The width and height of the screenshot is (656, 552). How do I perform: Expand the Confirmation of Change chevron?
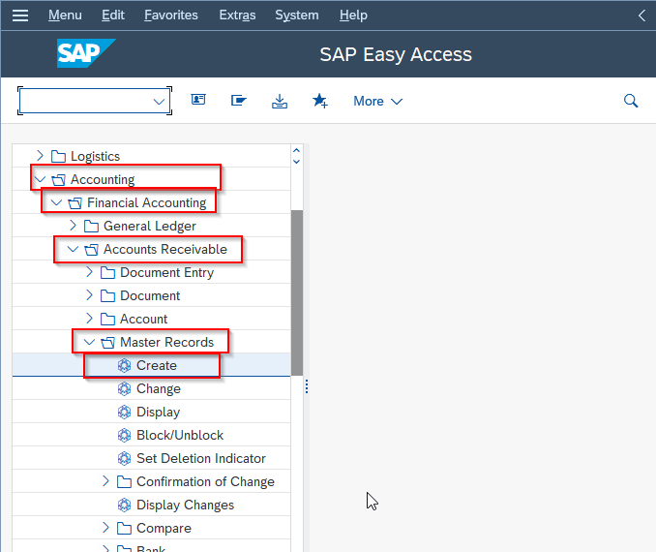[105, 481]
